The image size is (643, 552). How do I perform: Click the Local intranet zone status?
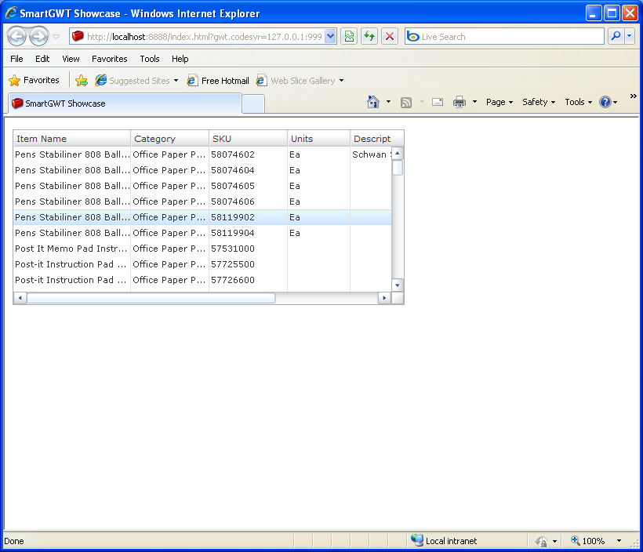pyautogui.click(x=444, y=541)
